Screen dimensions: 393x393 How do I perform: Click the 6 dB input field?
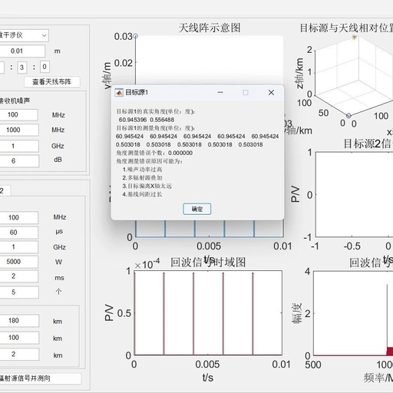pyautogui.click(x=19, y=160)
